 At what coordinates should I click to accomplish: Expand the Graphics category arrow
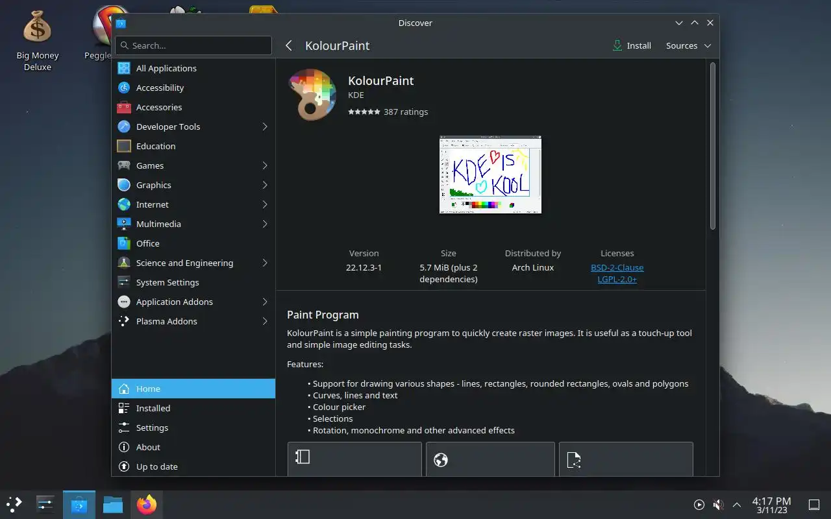coord(265,185)
